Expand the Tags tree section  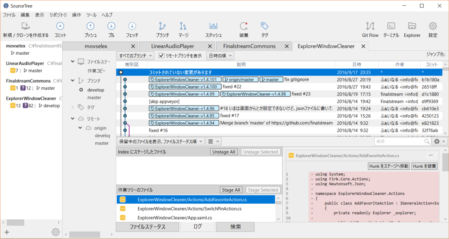pyautogui.click(x=73, y=107)
